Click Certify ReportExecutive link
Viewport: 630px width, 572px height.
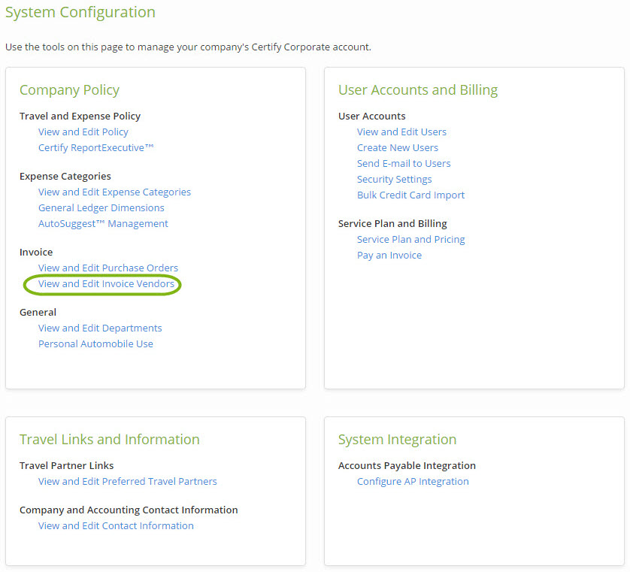click(95, 147)
